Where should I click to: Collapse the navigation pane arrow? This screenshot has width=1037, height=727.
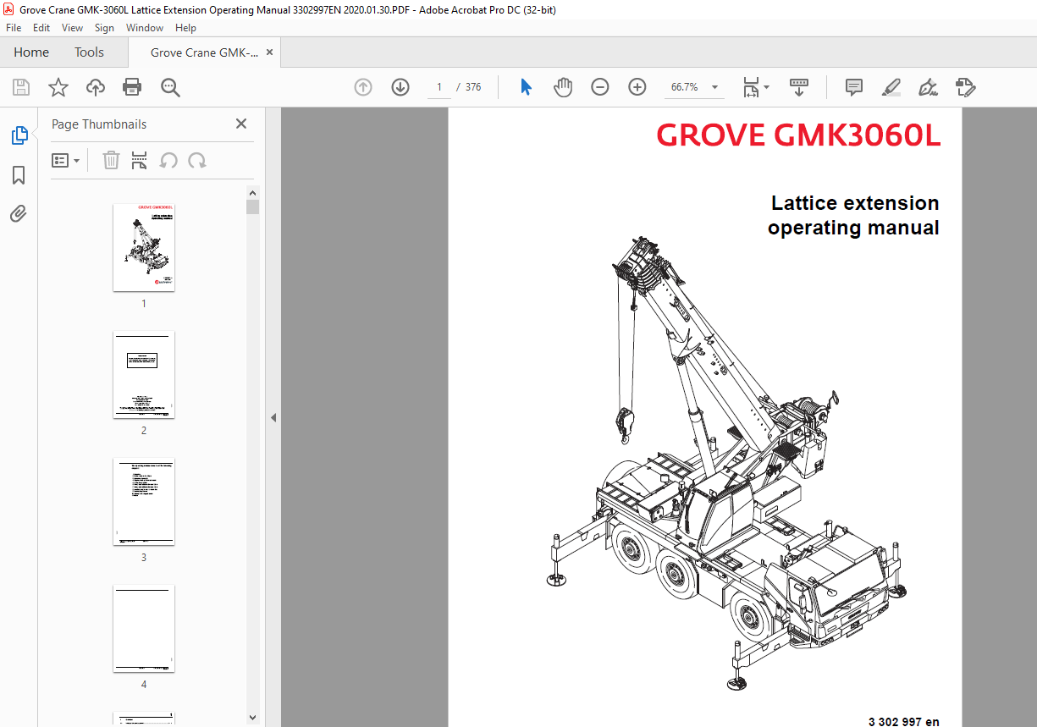(x=273, y=417)
